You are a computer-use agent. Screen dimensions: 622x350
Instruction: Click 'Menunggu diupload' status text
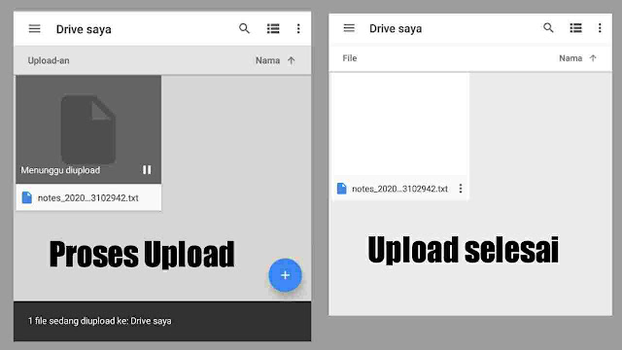pos(60,170)
